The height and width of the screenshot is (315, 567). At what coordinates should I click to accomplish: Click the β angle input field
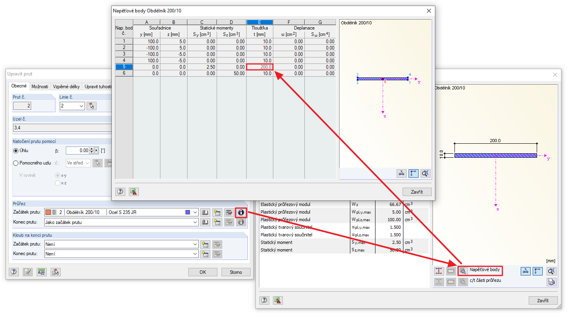pos(77,151)
